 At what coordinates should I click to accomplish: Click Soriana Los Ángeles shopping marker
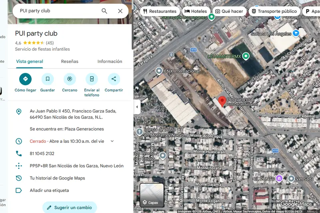click(x=296, y=33)
